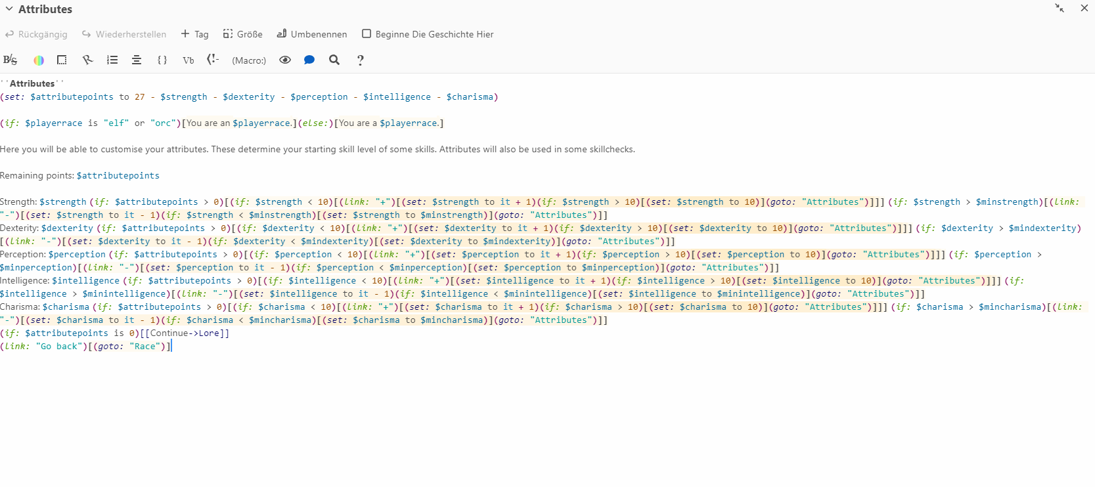Open the text style (B/S) tool
This screenshot has height=487, width=1095.
[11, 60]
